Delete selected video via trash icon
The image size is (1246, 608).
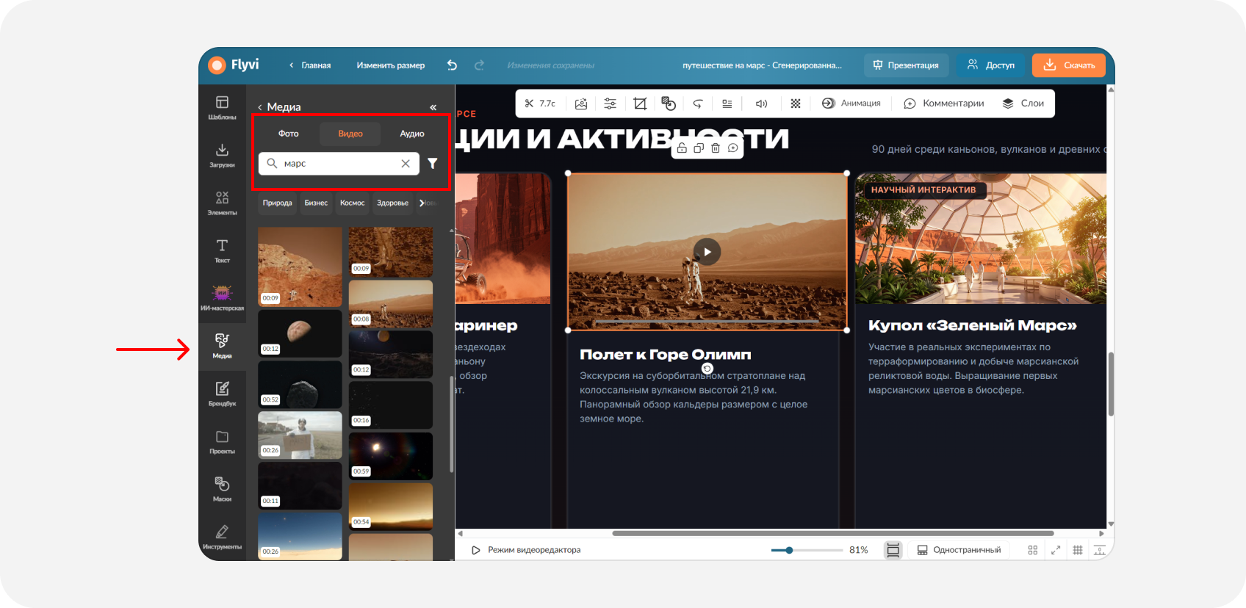click(716, 148)
